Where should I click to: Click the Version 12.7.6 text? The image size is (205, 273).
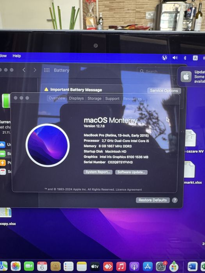click(x=94, y=126)
